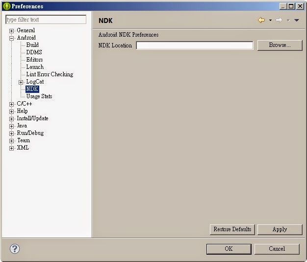This screenshot has height=262, width=307.
Task: Select the Java preferences category
Action: click(x=22, y=126)
